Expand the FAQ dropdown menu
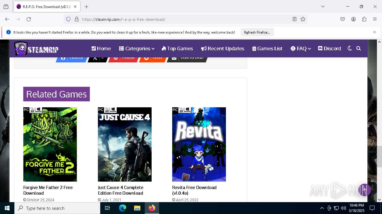This screenshot has width=382, height=214. tap(301, 48)
